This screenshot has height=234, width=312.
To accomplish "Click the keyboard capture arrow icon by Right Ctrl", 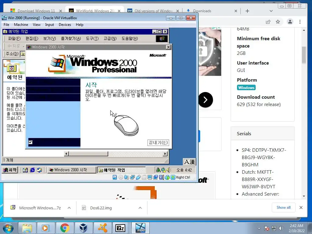I will (173, 177).
